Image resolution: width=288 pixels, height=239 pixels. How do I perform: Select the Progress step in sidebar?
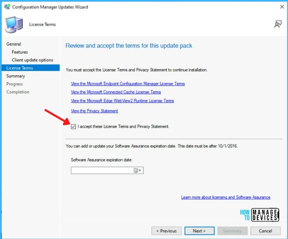tap(14, 84)
